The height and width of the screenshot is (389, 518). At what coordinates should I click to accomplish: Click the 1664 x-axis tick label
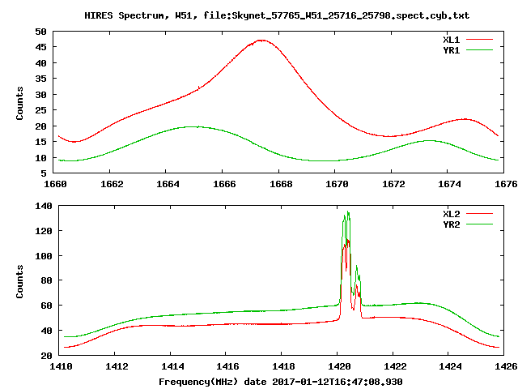(x=168, y=184)
